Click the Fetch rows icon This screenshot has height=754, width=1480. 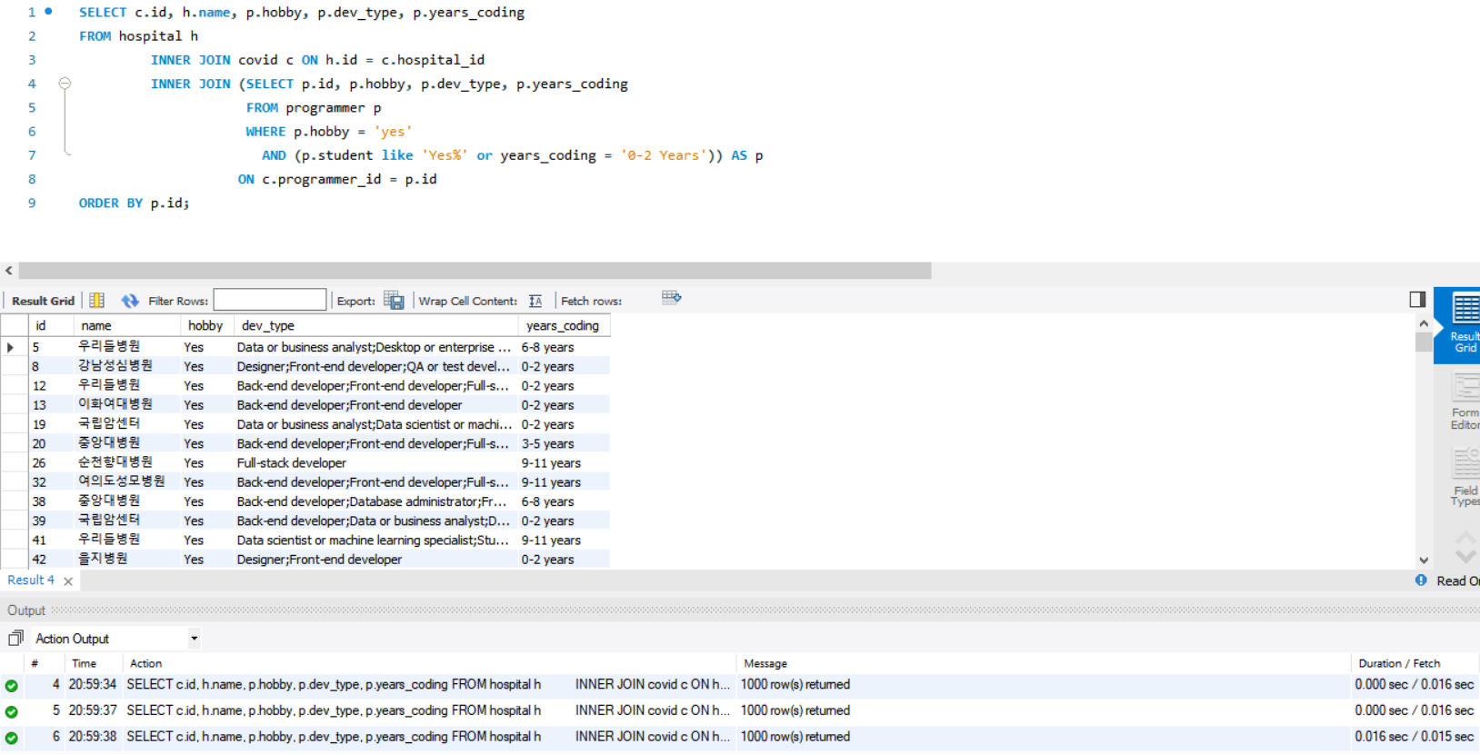click(672, 298)
